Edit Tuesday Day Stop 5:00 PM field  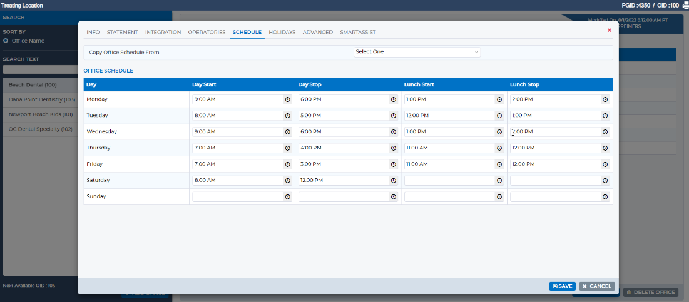click(344, 116)
